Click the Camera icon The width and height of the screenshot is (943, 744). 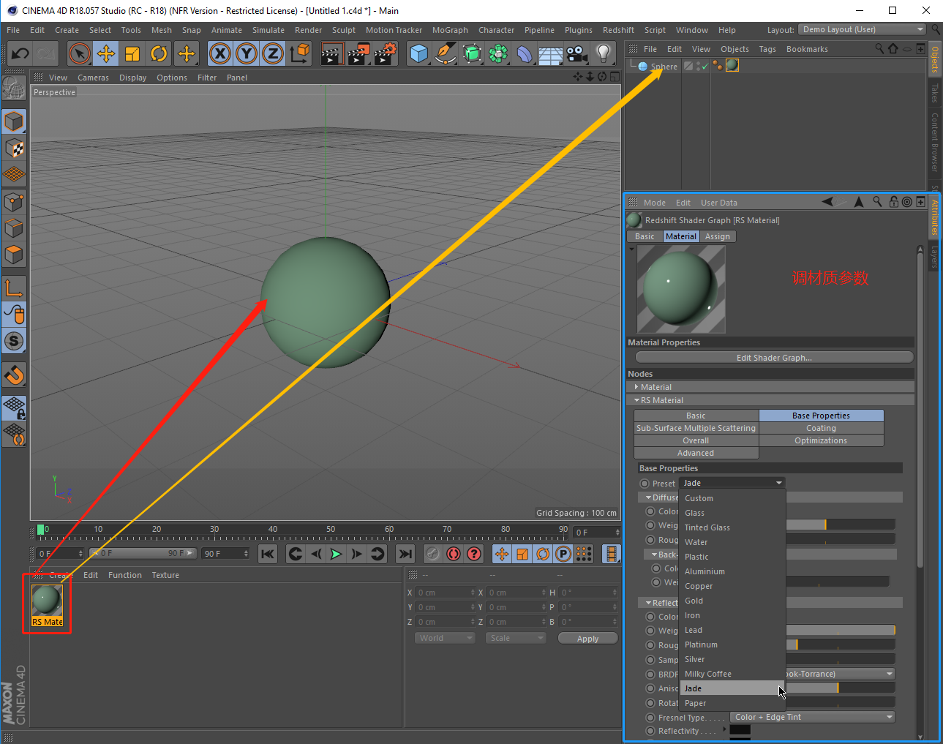pyautogui.click(x=577, y=53)
